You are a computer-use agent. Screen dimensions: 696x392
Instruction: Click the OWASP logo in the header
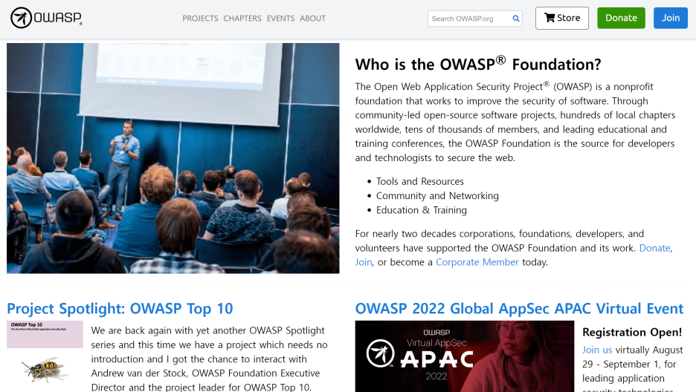(46, 18)
